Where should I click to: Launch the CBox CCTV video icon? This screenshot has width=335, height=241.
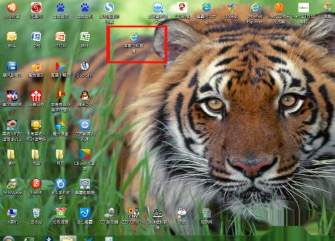pos(84,154)
